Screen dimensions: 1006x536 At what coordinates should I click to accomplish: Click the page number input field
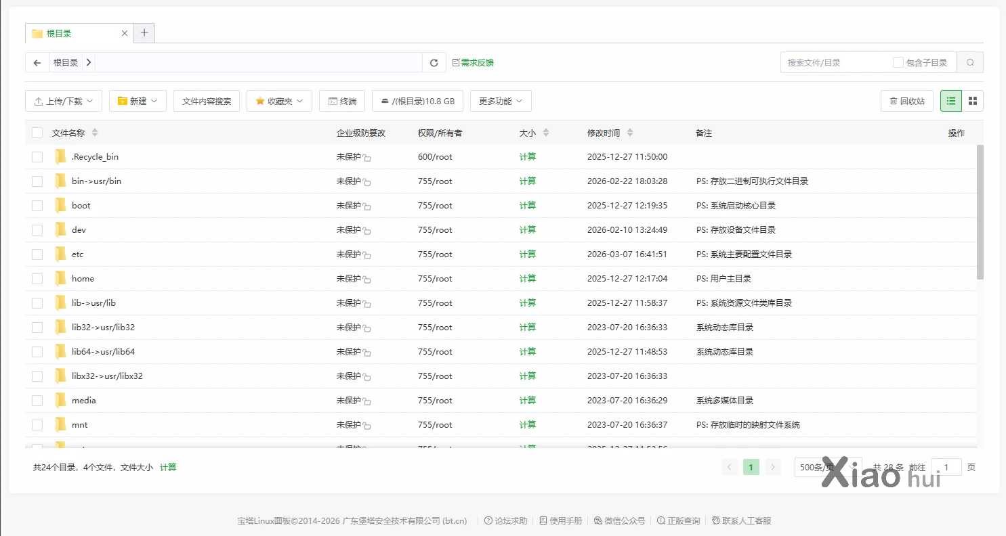click(x=946, y=466)
